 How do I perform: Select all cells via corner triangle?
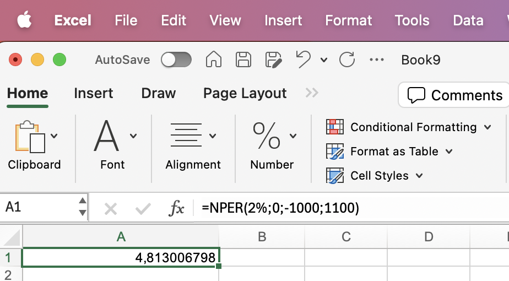[x=11, y=237]
